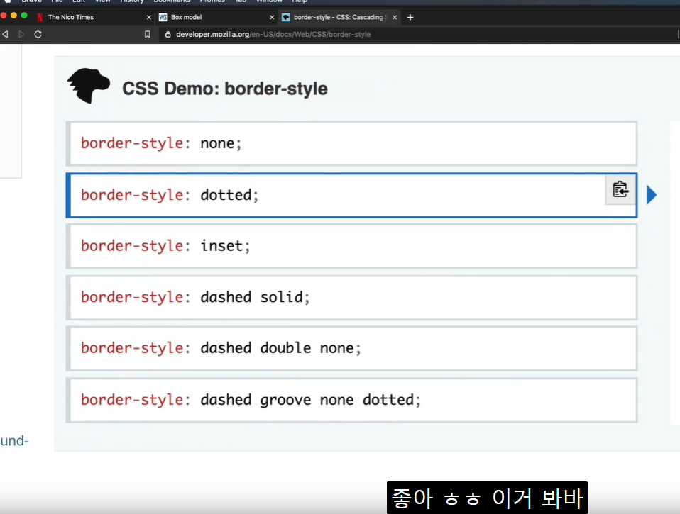
Task: Click the browser back arrow
Action: [5, 34]
